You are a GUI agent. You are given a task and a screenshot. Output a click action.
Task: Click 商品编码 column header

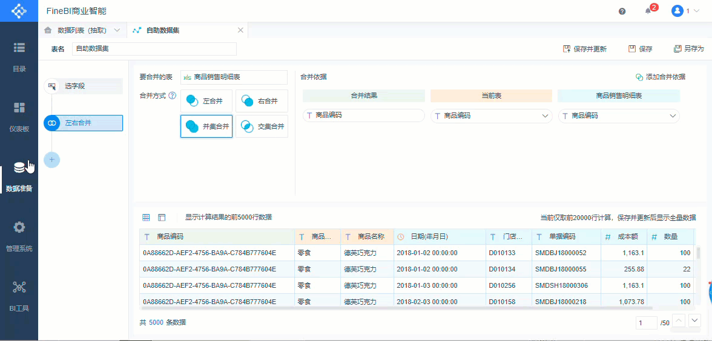pyautogui.click(x=217, y=237)
